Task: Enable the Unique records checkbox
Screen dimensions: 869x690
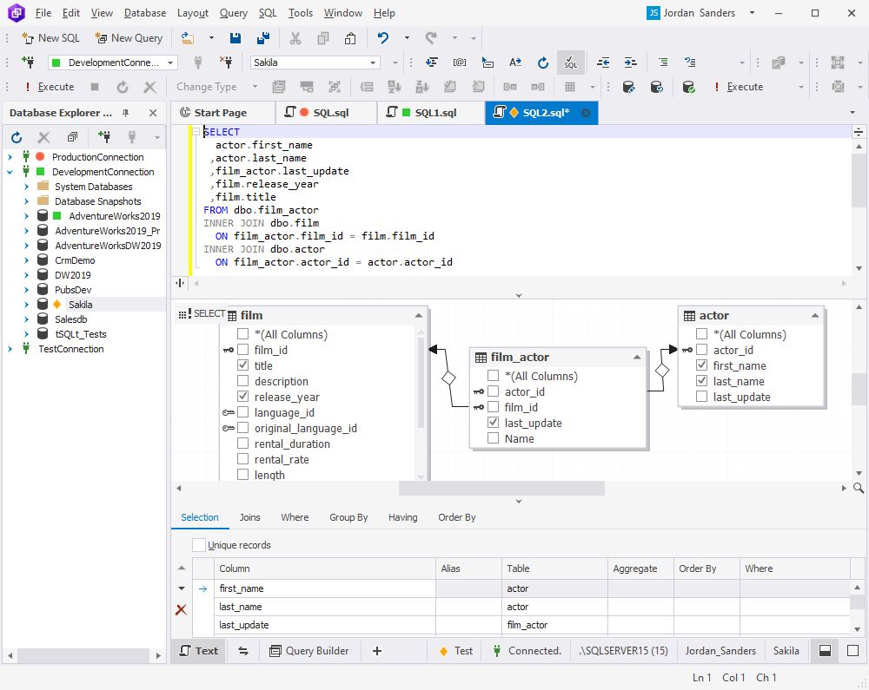Action: coord(200,545)
